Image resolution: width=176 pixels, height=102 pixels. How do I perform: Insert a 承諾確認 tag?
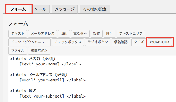pyautogui.click(x=121, y=42)
